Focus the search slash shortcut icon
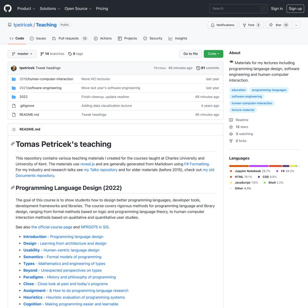Image resolution: width=308 pixels, height=308 pixels. tap(263, 9)
